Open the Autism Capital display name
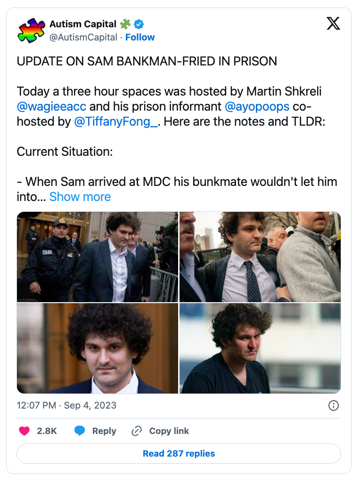 (82, 24)
